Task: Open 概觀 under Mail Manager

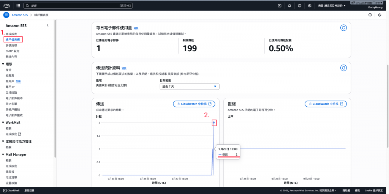Action: coord(8,160)
